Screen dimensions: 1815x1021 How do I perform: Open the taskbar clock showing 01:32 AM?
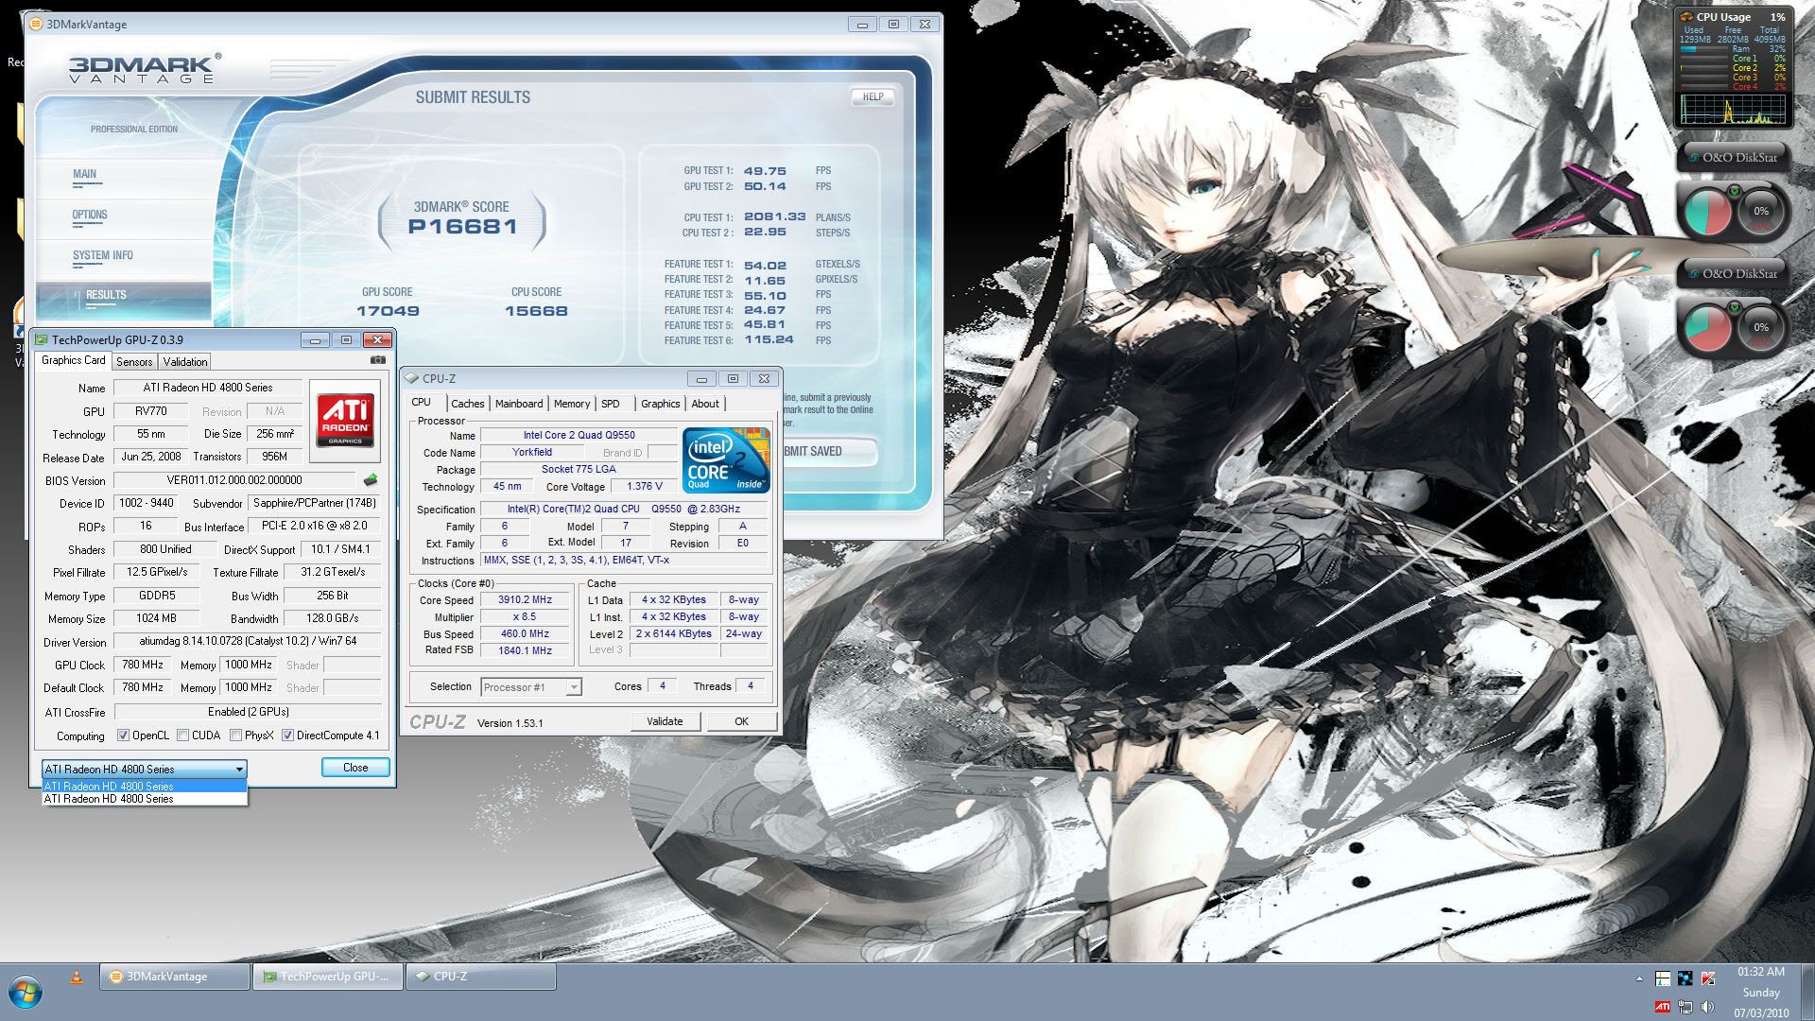pos(1761,972)
